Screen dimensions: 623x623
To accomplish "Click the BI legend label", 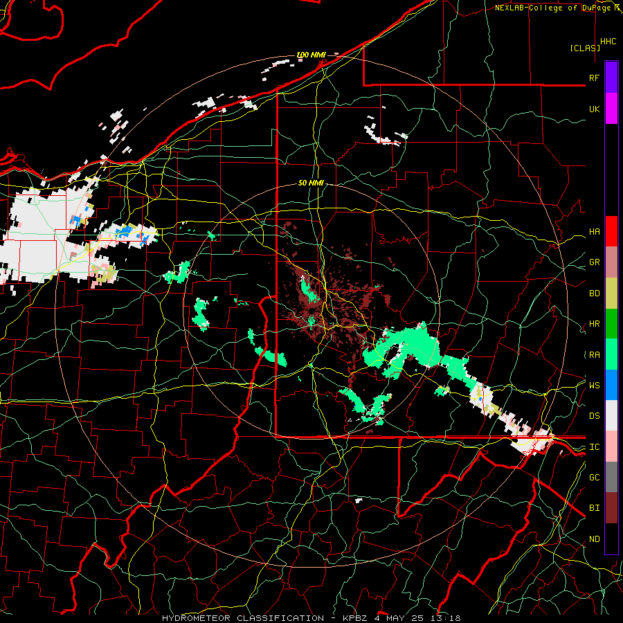I will [594, 508].
